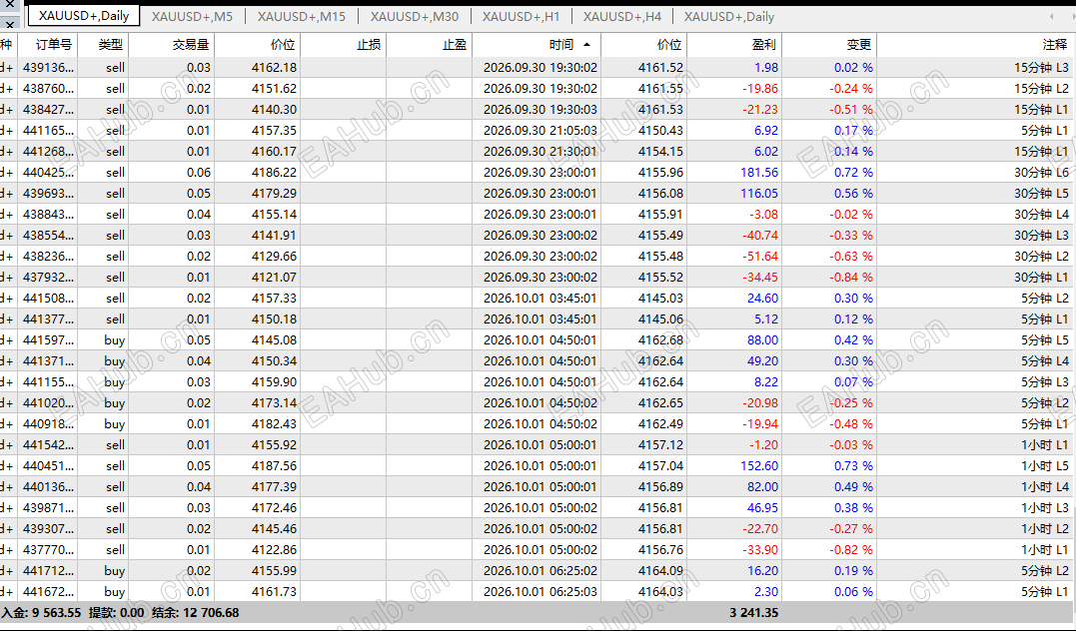
Task: Select order number 441672...
Action: point(48,592)
